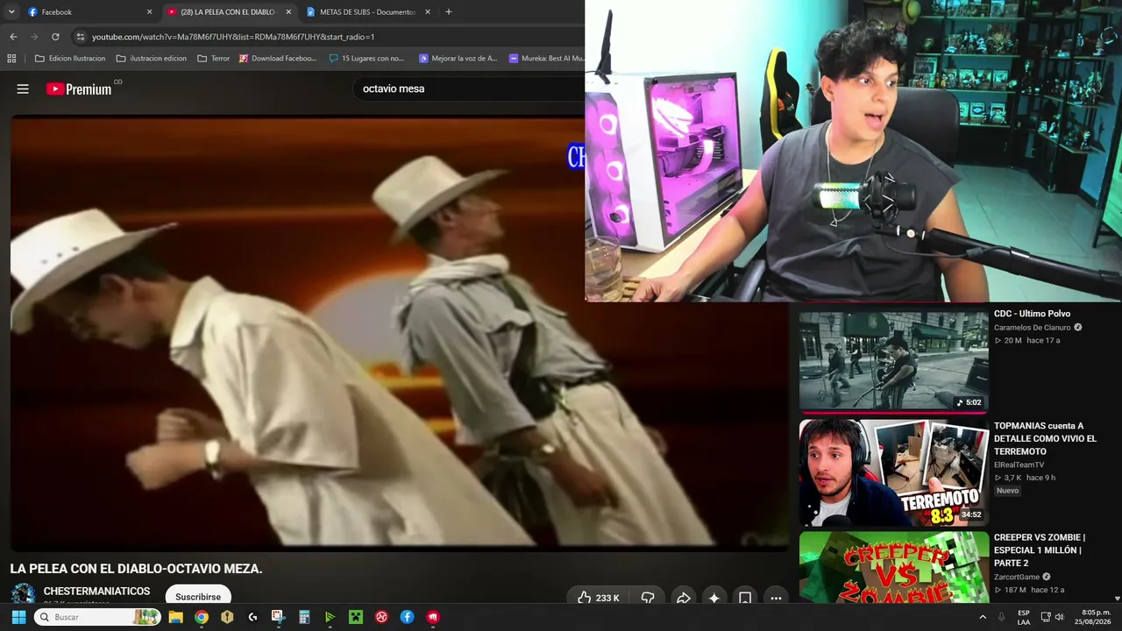Open Mejorar la voz de A... bookmark
Screen dimensions: 1122x631
click(458, 59)
